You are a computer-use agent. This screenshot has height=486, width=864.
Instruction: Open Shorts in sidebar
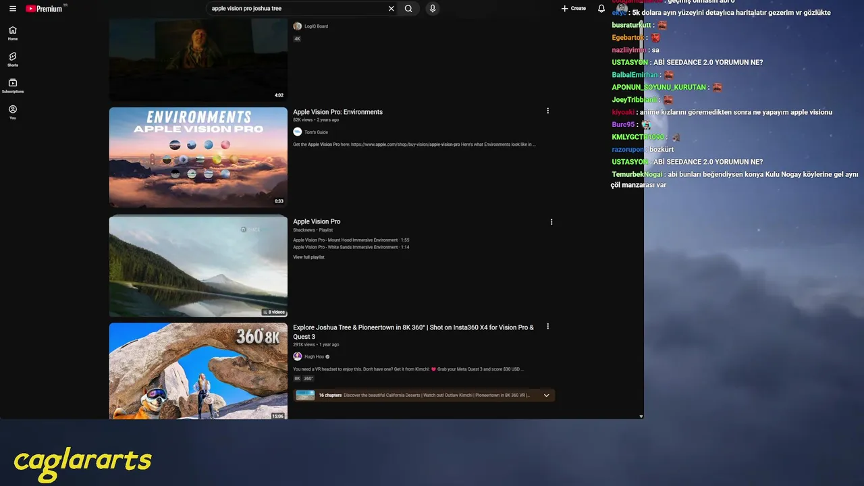[13, 59]
